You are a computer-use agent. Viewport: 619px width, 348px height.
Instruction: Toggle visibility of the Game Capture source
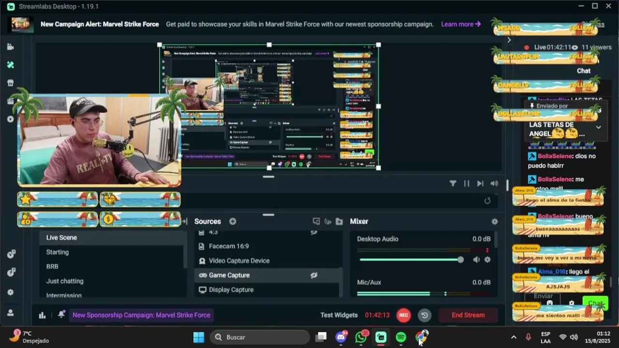pos(313,275)
